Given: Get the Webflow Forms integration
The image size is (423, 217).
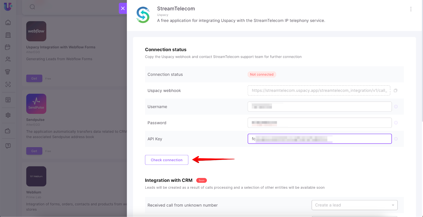Looking at the screenshot, I should tap(34, 78).
